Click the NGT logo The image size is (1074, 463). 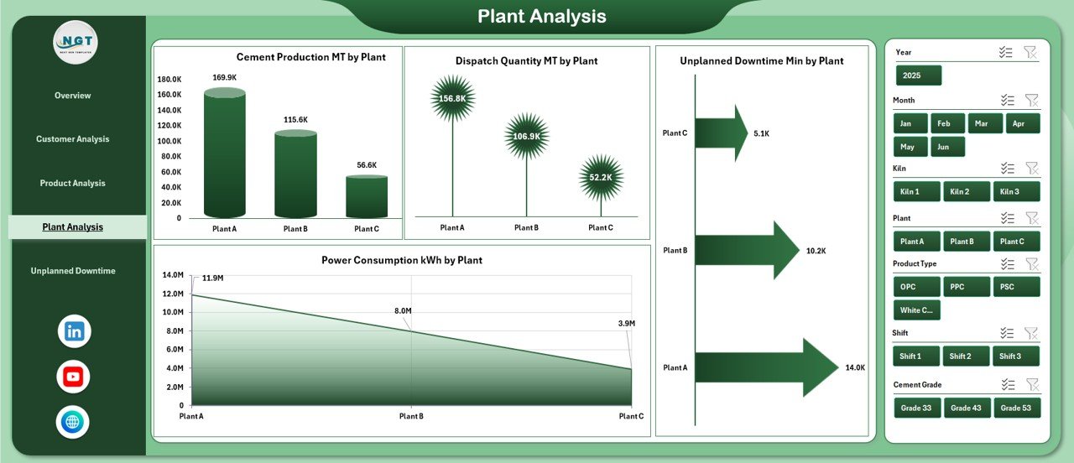coord(76,42)
